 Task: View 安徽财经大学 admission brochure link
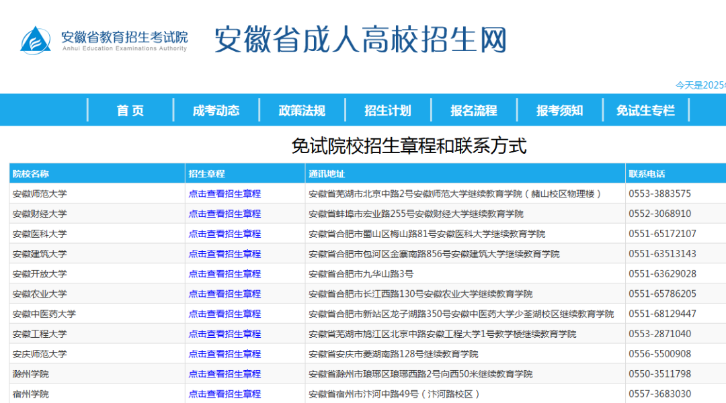(225, 214)
